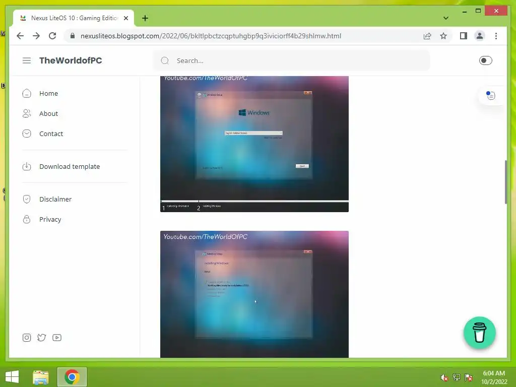Open the Contact link
This screenshot has height=387, width=516.
click(51, 134)
